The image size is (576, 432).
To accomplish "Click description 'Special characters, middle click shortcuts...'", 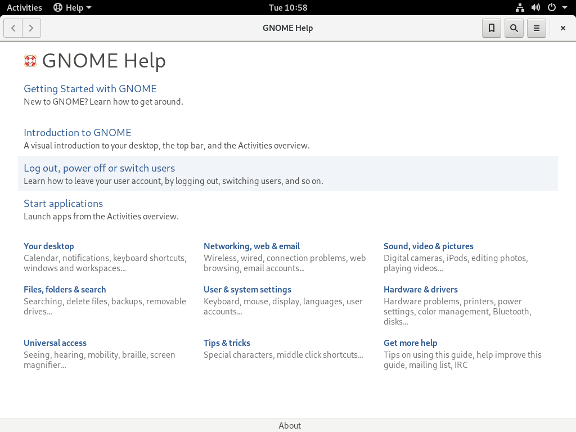I will click(283, 355).
